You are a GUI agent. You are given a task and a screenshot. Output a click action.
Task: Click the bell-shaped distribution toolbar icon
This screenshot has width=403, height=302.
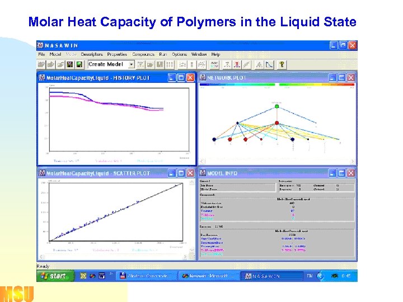(x=259, y=64)
